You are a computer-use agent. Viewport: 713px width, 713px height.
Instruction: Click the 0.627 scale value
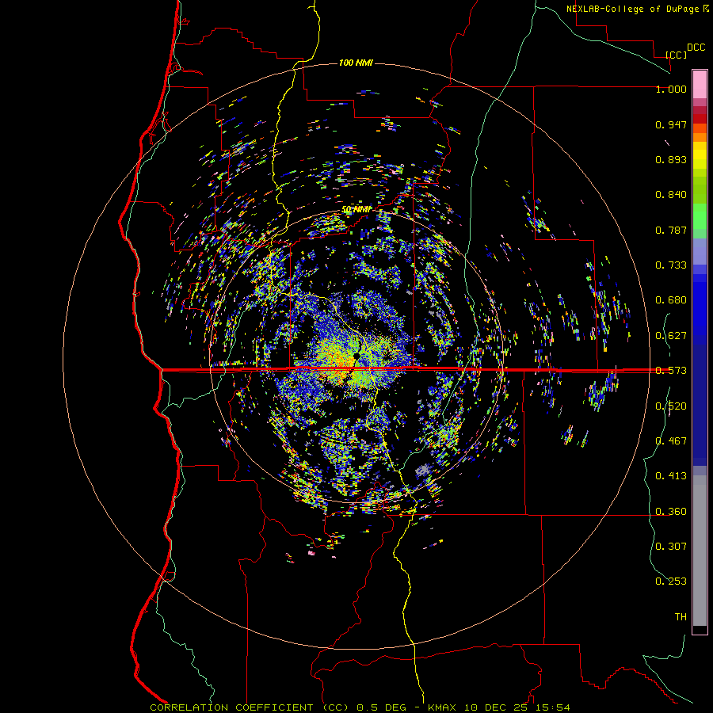point(671,336)
